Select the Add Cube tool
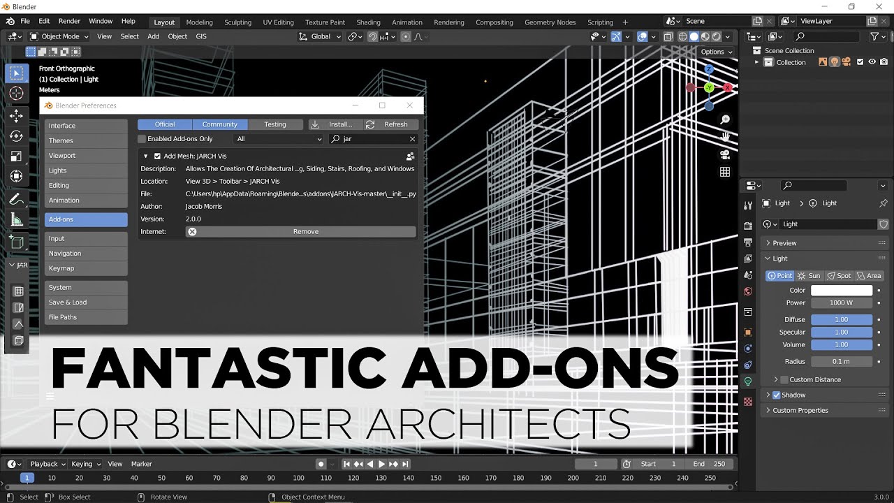 click(17, 243)
